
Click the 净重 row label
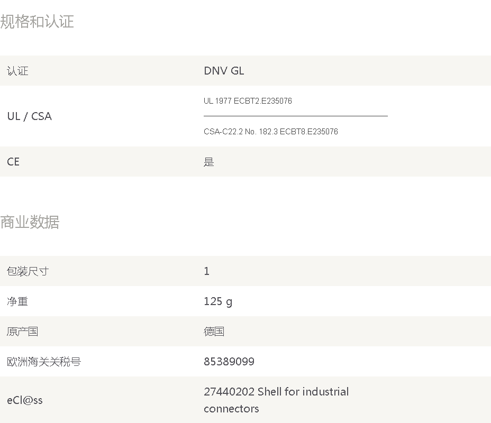point(17,301)
